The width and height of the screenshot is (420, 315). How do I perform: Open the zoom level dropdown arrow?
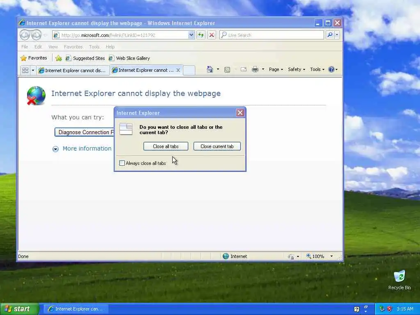(x=331, y=256)
